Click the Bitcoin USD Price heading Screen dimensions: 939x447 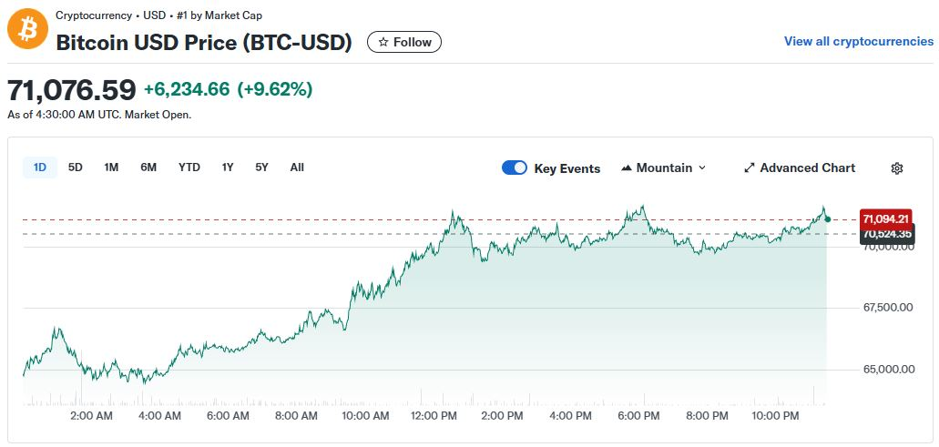click(x=204, y=43)
